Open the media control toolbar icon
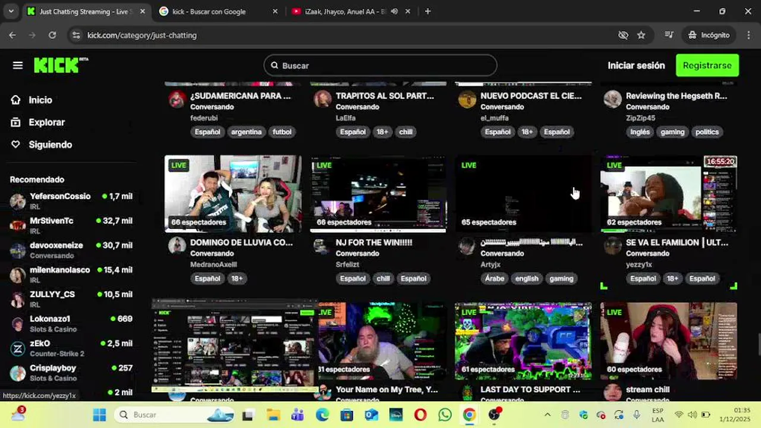The height and width of the screenshot is (428, 761). 669,35
